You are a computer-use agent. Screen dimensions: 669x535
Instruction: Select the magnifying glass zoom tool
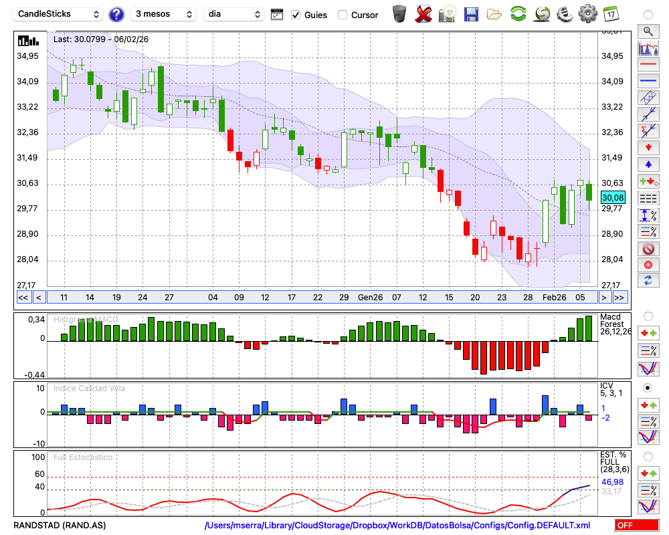point(648,31)
